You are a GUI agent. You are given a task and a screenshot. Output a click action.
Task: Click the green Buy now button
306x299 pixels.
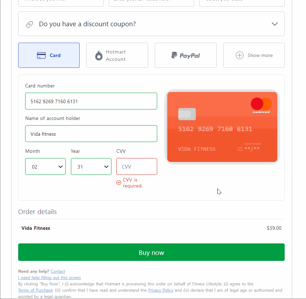coord(151,252)
